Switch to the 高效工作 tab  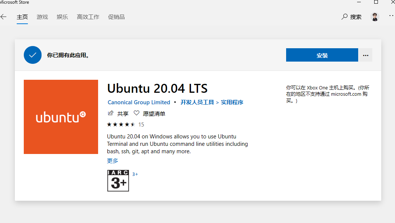click(88, 17)
